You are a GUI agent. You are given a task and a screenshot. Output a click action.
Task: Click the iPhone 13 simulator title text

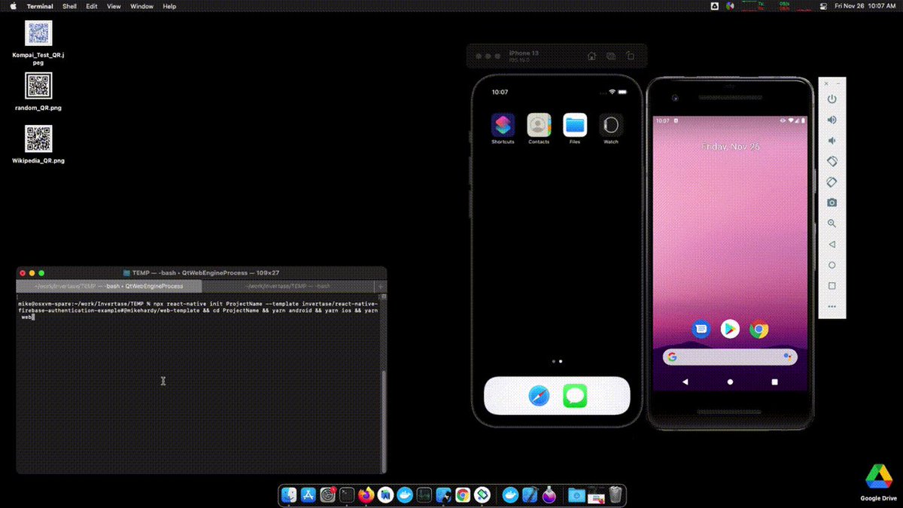524,53
